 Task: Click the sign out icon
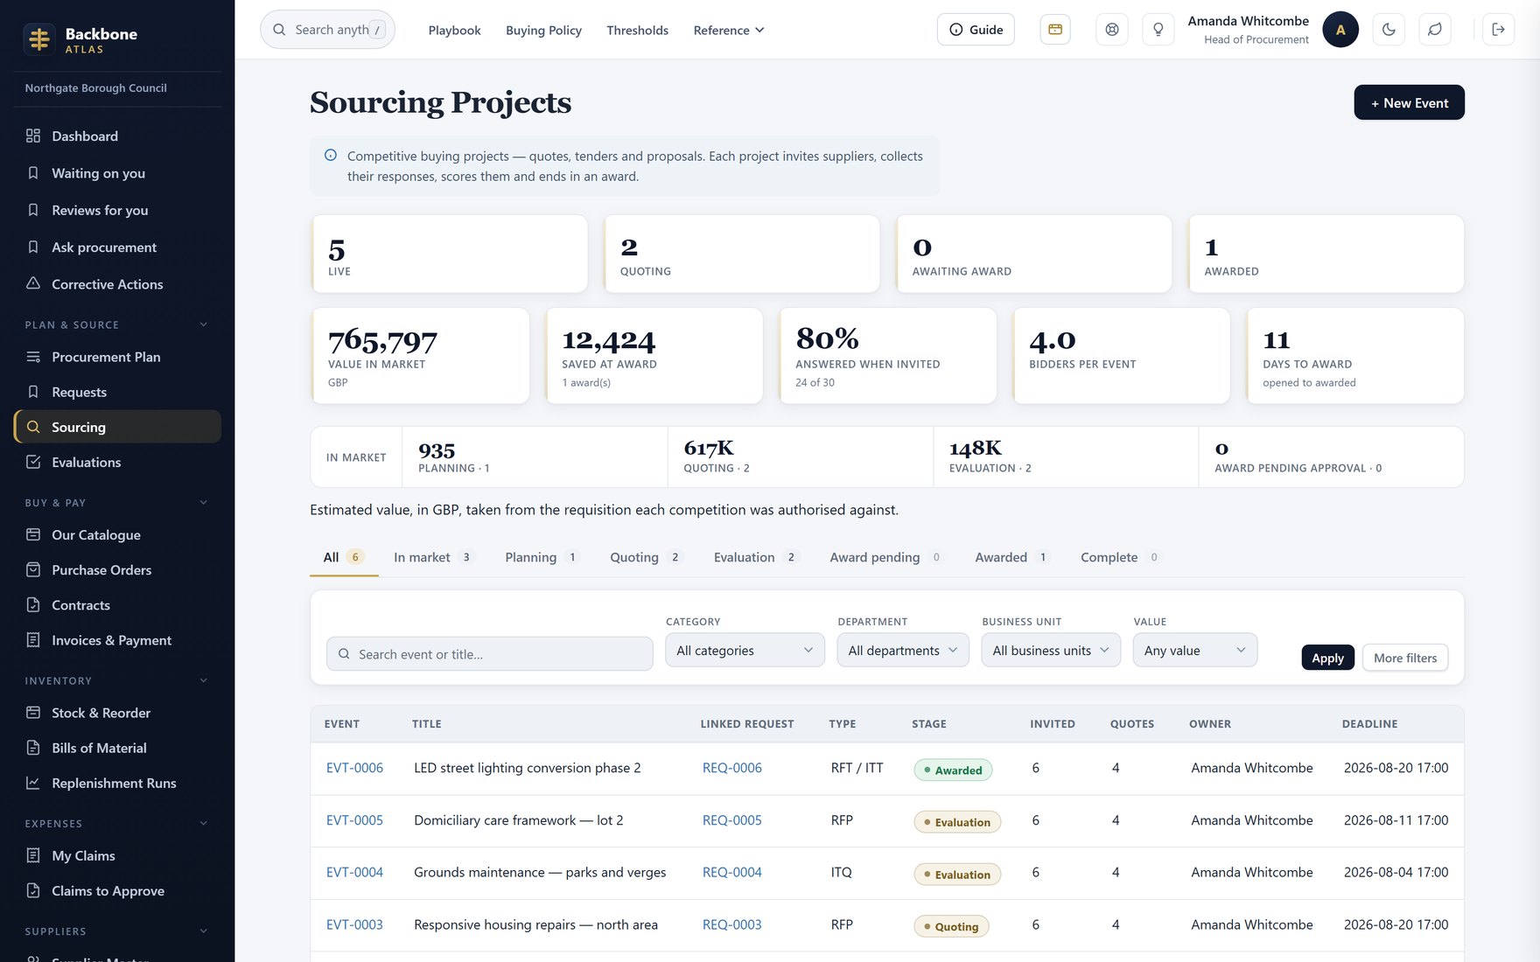1498,30
